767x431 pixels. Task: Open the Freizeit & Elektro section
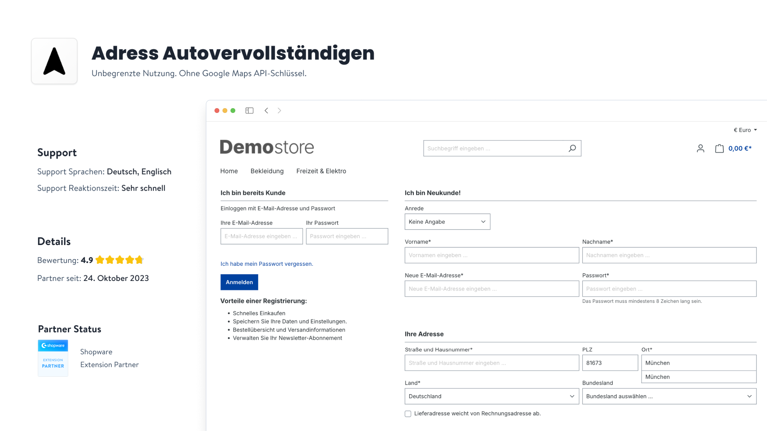[321, 171]
